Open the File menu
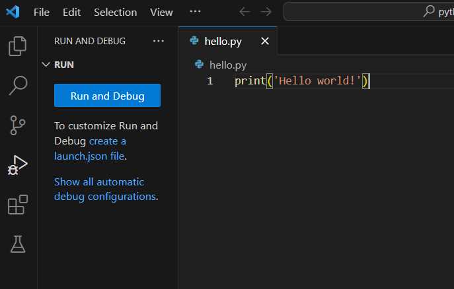 [x=42, y=12]
